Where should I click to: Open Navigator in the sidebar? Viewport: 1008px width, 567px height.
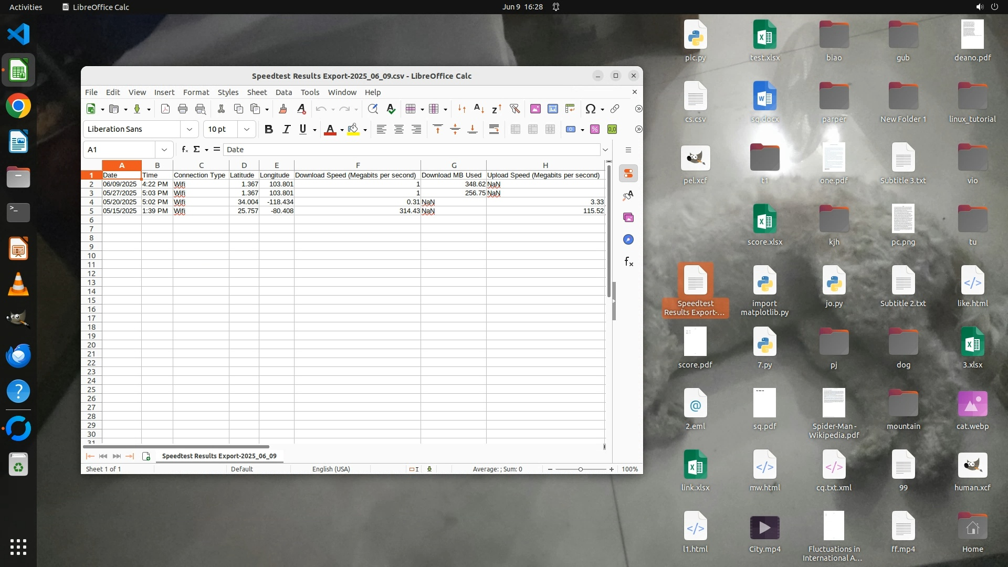[628, 239]
